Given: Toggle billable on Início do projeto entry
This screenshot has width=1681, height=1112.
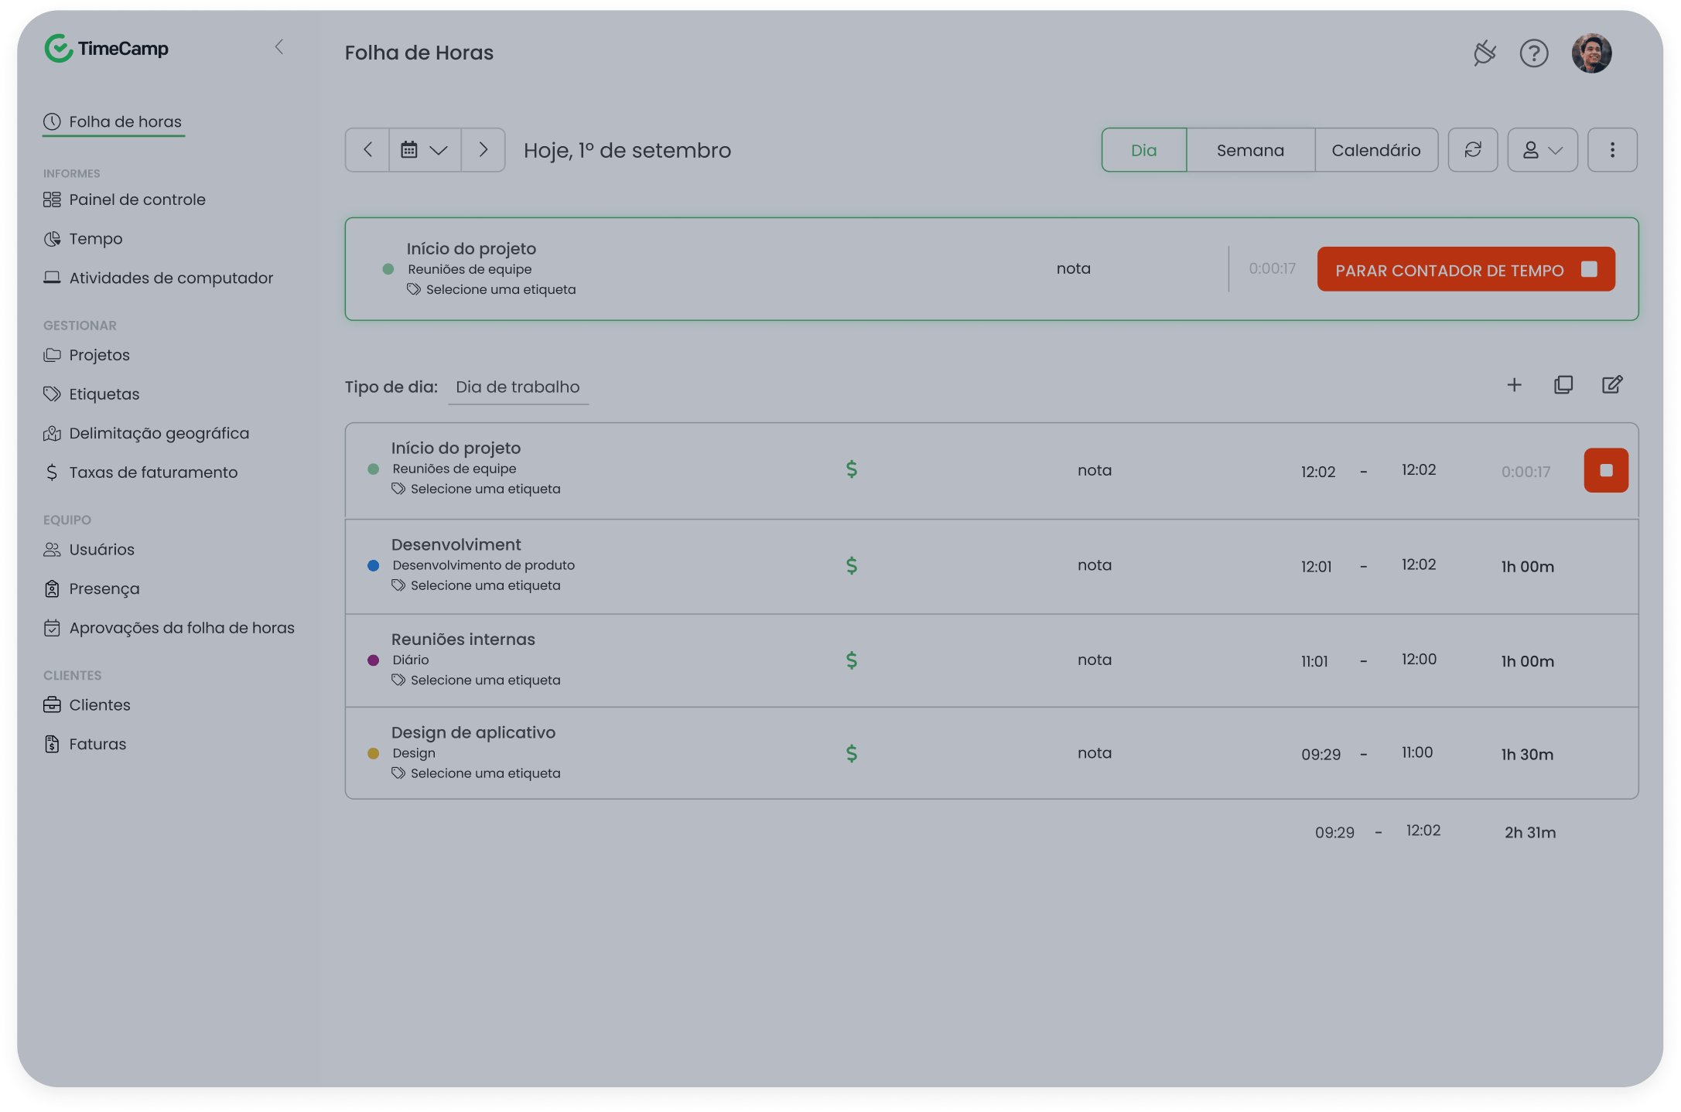Looking at the screenshot, I should tap(852, 469).
